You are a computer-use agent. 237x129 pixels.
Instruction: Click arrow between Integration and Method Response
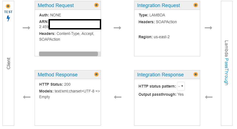117,97
